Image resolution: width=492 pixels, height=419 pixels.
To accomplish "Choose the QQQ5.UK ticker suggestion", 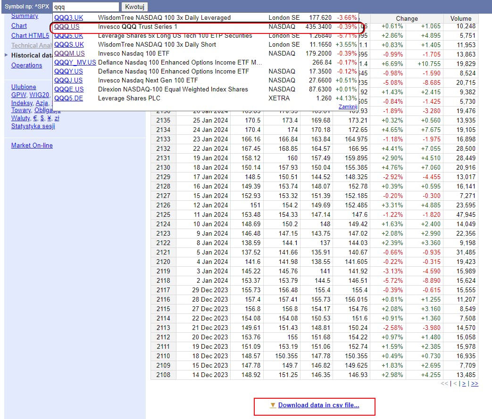I will pyautogui.click(x=69, y=36).
